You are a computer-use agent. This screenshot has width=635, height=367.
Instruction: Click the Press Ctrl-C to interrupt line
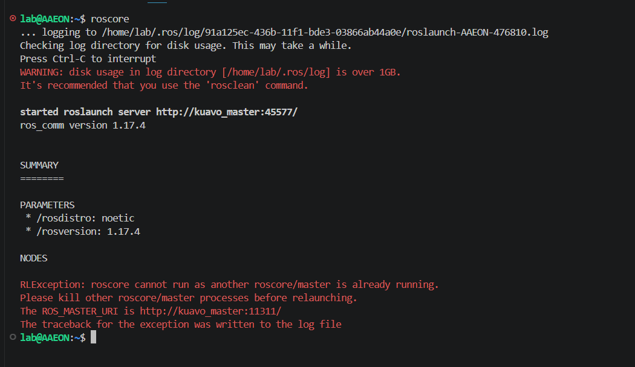[88, 59]
